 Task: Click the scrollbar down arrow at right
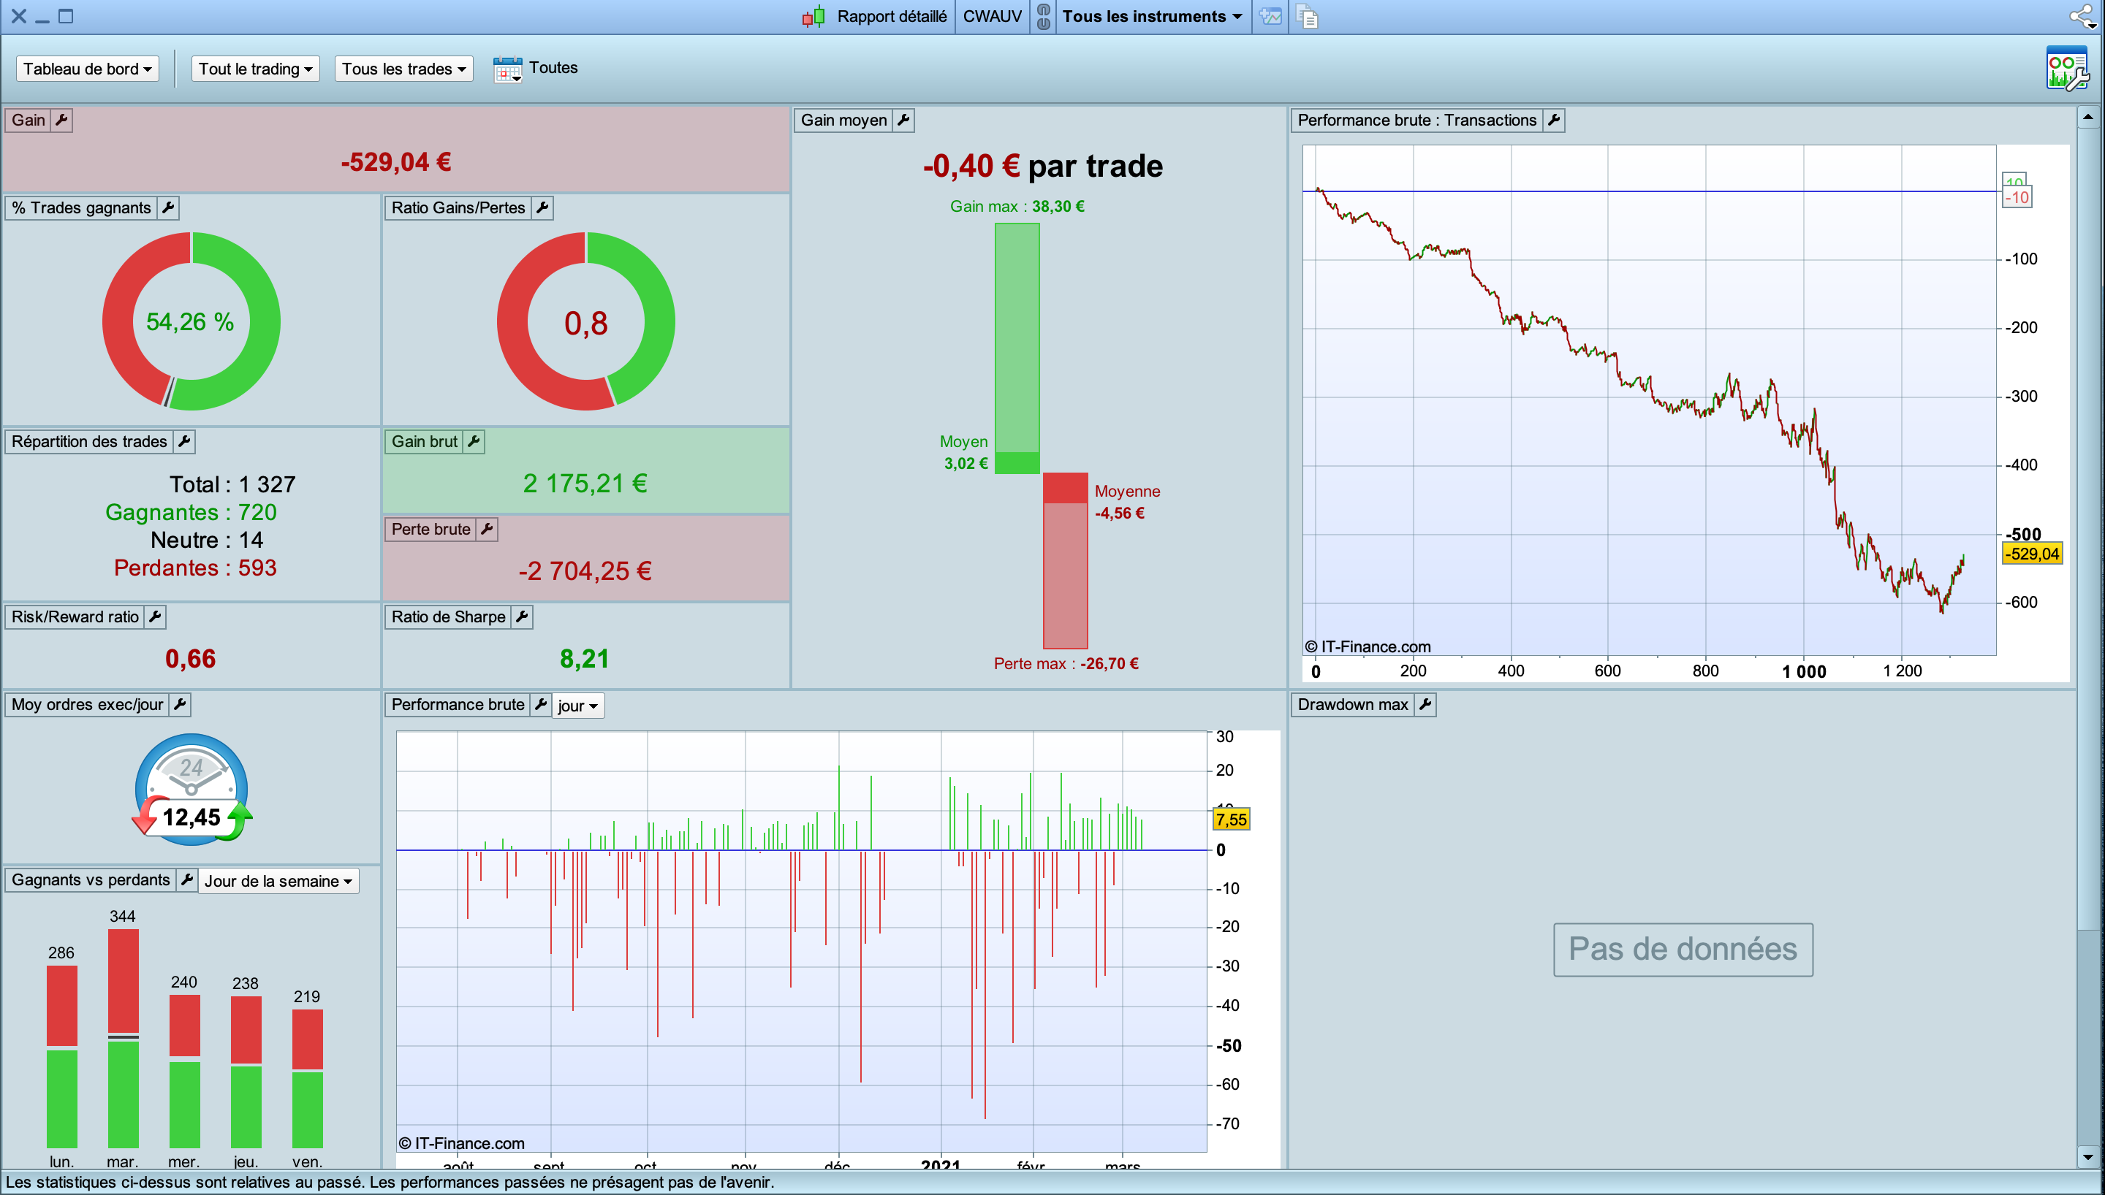tap(2087, 1158)
